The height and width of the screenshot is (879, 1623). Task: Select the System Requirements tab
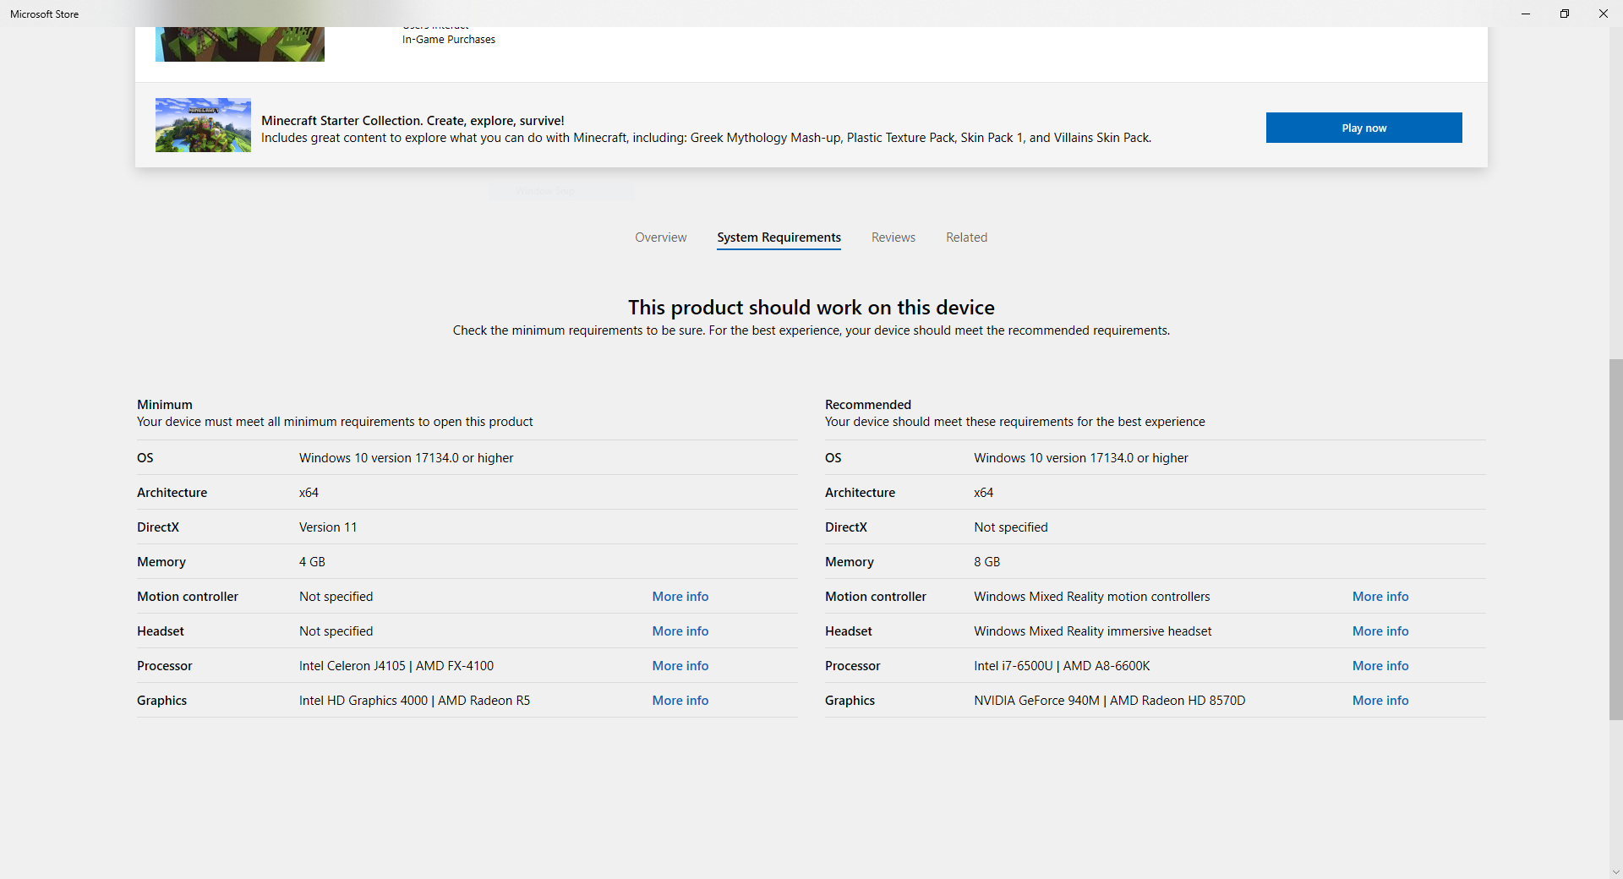(x=779, y=237)
